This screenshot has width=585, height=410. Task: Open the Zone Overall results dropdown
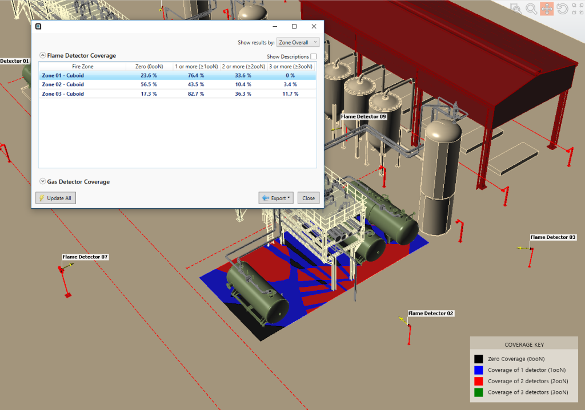click(x=297, y=42)
